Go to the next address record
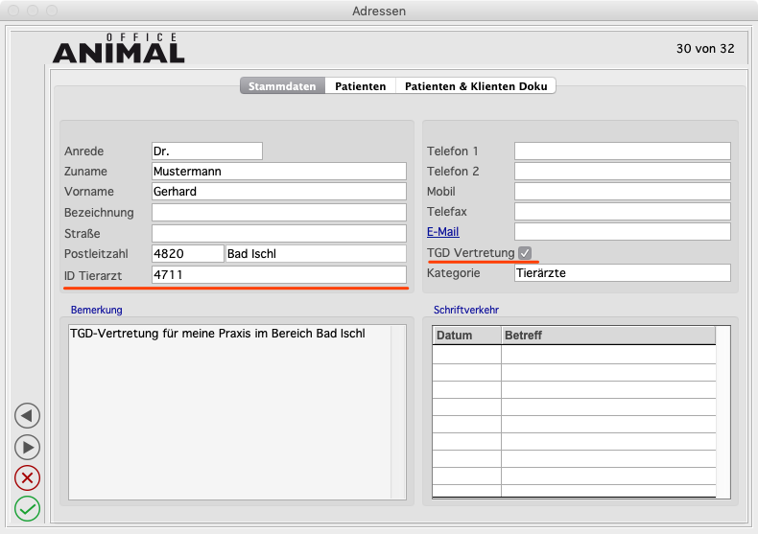This screenshot has width=758, height=534. coord(28,447)
